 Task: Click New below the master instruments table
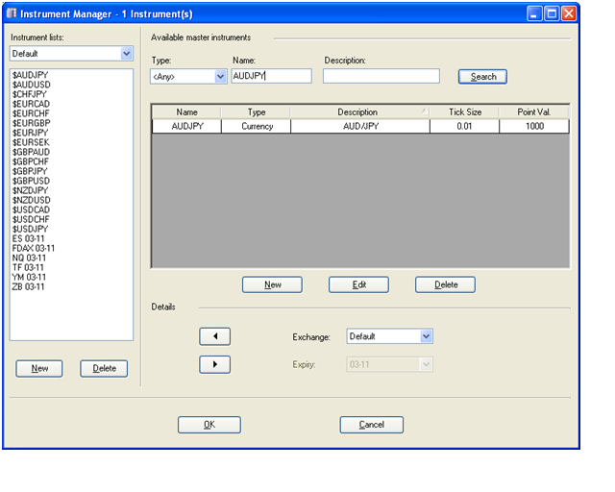pyautogui.click(x=272, y=284)
